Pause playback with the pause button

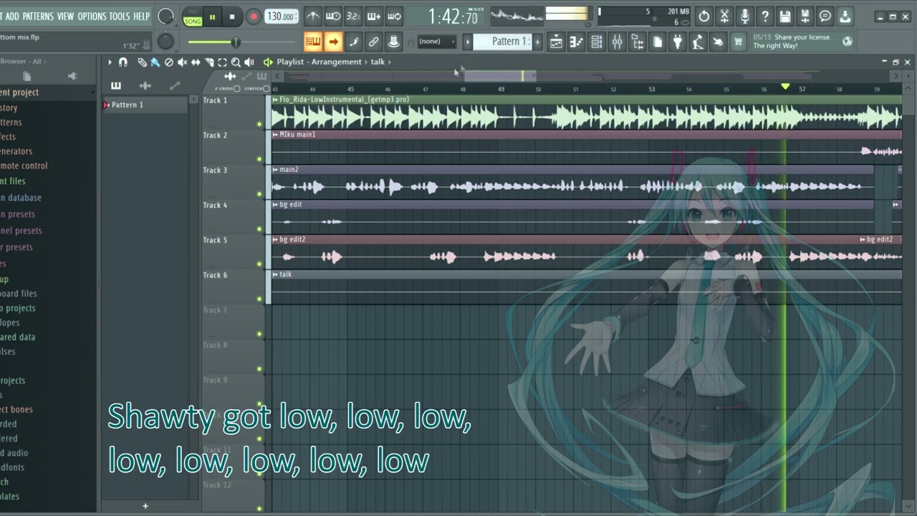pos(212,16)
